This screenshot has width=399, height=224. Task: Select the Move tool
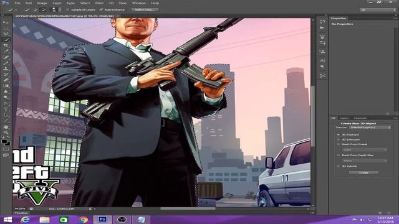pos(6,22)
